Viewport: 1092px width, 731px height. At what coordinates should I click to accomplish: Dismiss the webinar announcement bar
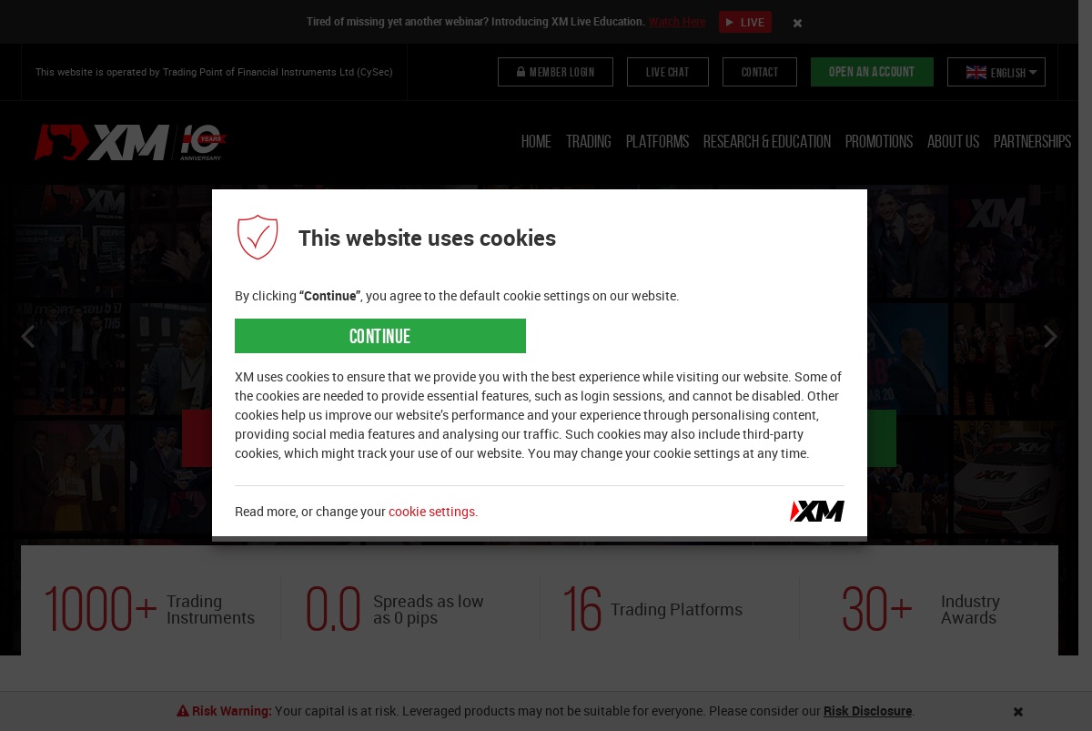pos(797,23)
